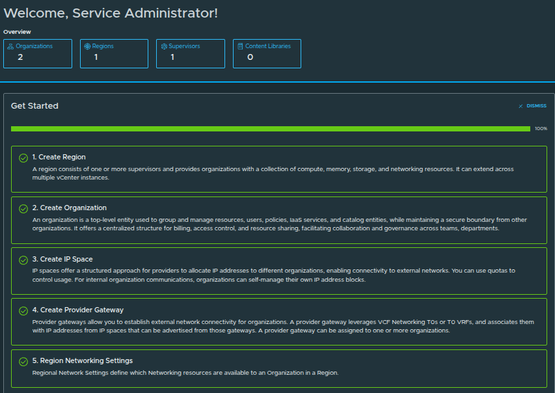The image size is (555, 393).
Task: Click the Create IP Space checkmark icon
Action: (23, 260)
